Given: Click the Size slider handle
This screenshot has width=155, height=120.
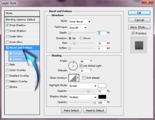Looking at the screenshot, I should [74, 43].
